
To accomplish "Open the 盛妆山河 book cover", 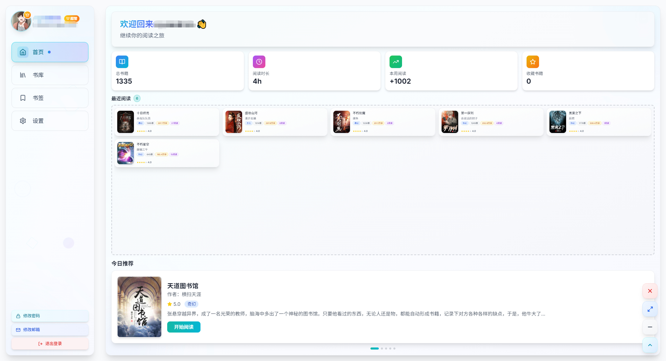I will click(x=234, y=122).
